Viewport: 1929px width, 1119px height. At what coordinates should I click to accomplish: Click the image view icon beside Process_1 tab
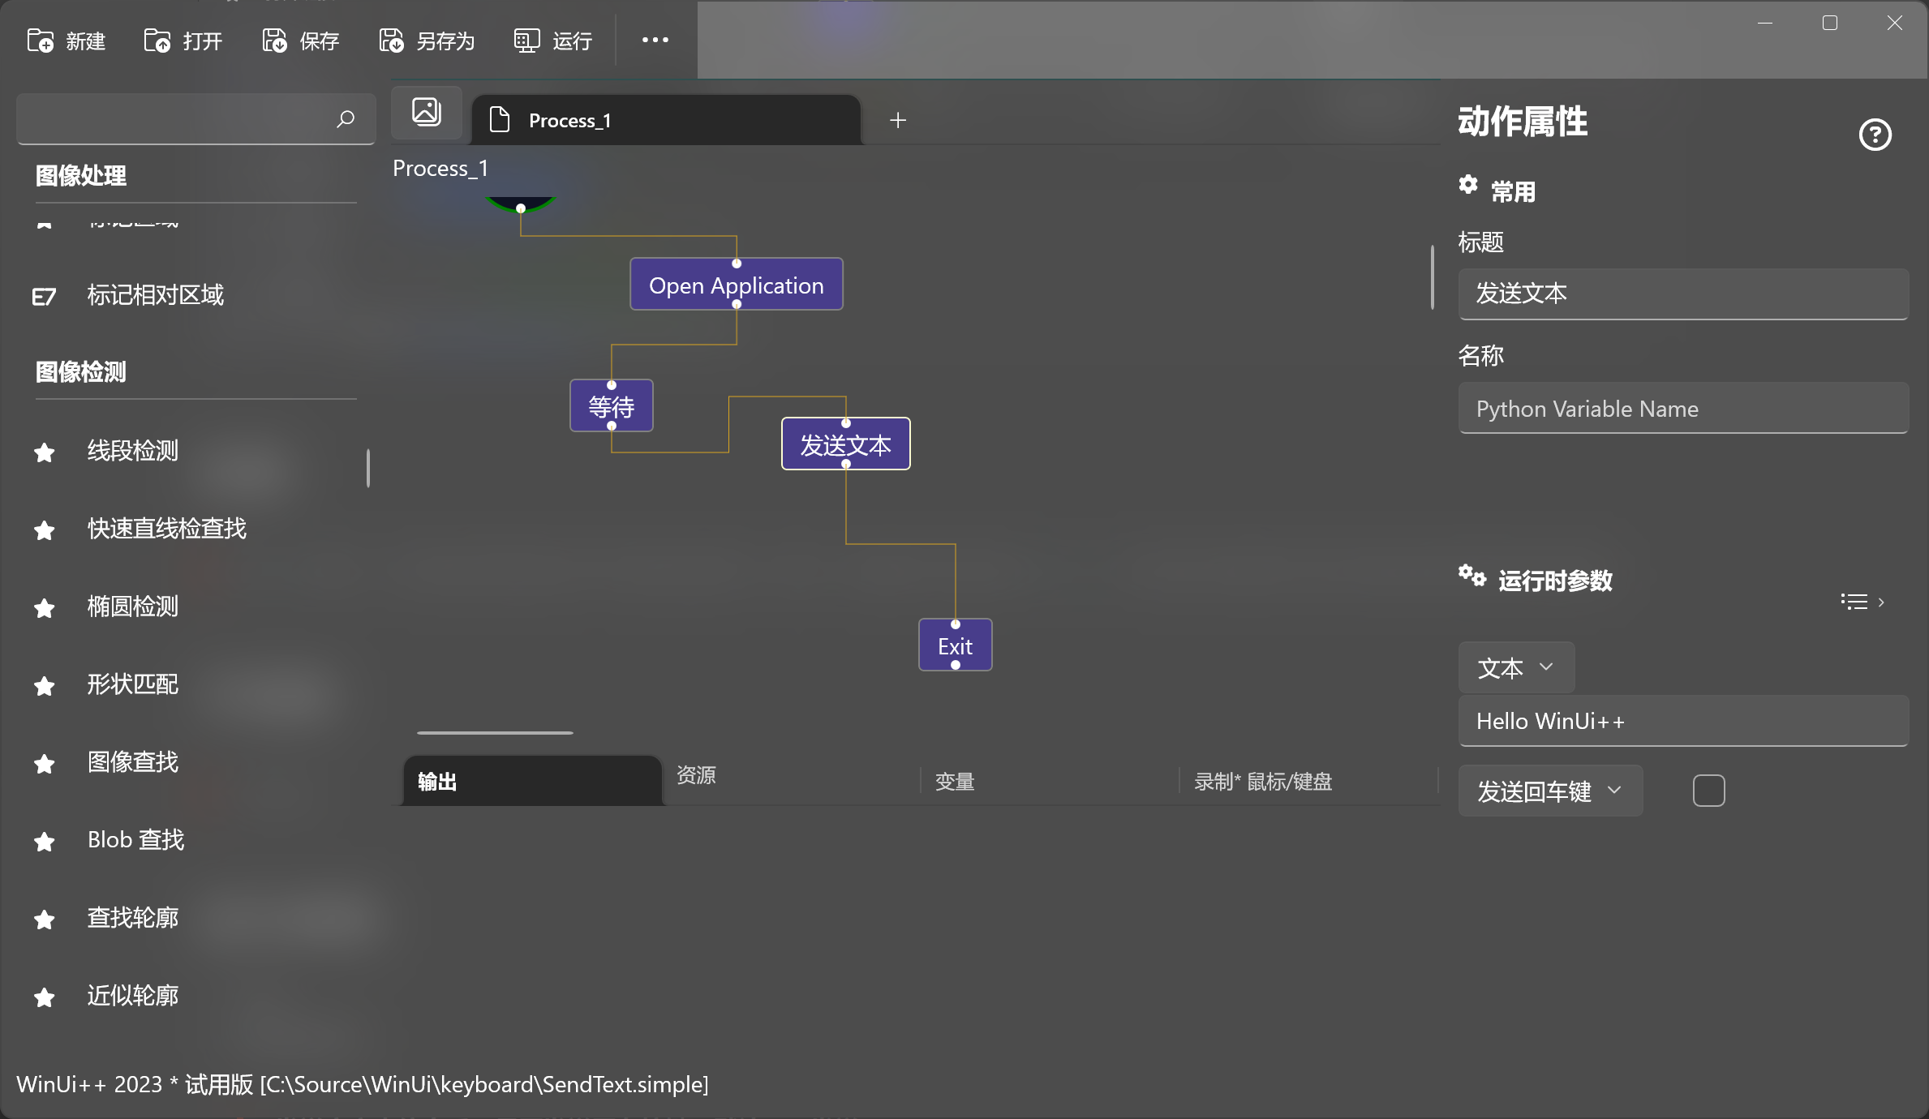427,112
